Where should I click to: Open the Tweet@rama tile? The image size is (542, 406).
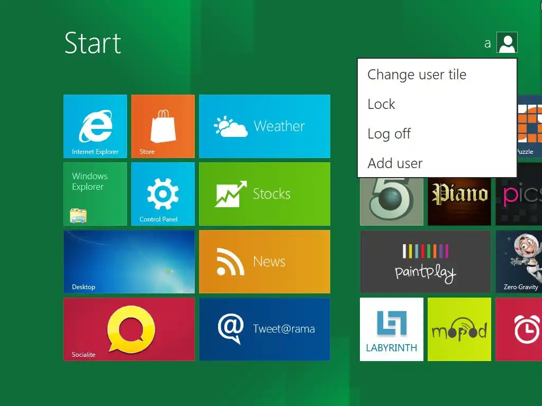[x=265, y=329]
